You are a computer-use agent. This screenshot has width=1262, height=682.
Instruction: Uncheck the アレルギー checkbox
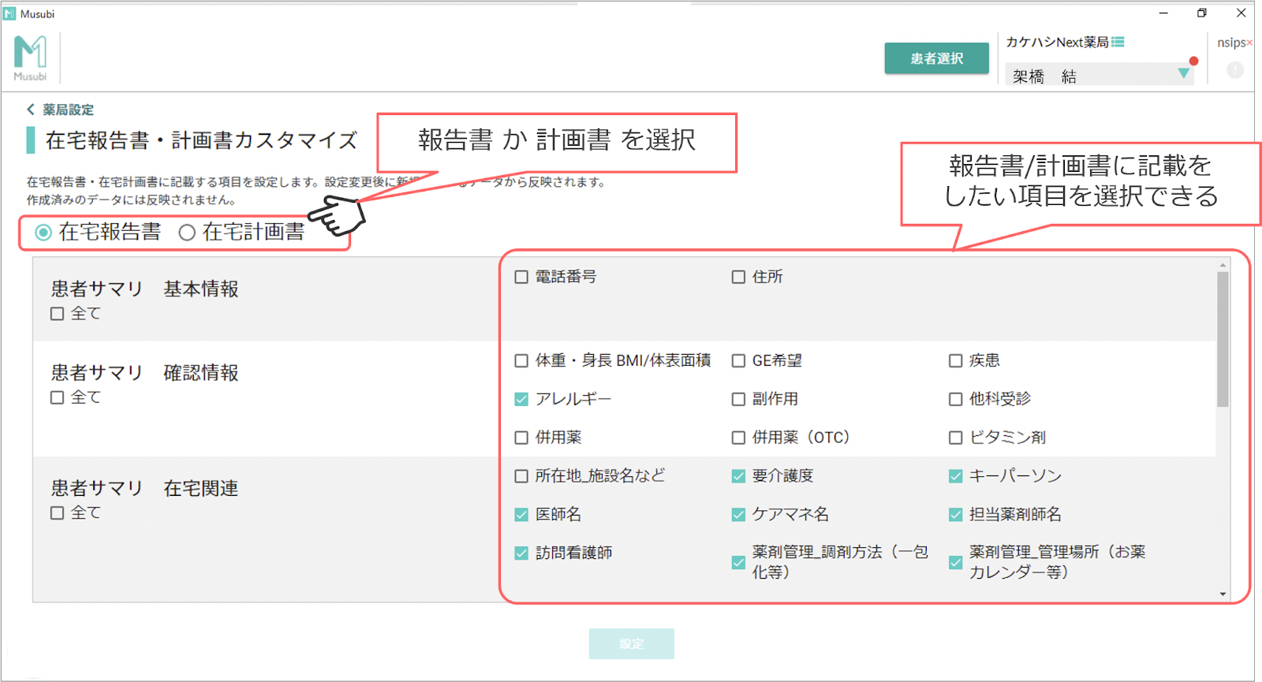[x=521, y=400]
